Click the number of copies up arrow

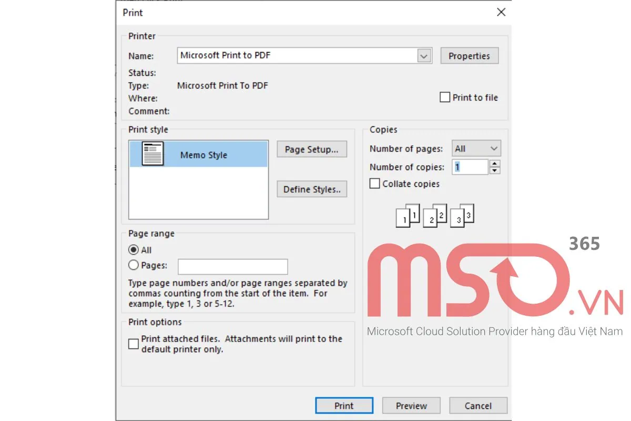tap(494, 164)
